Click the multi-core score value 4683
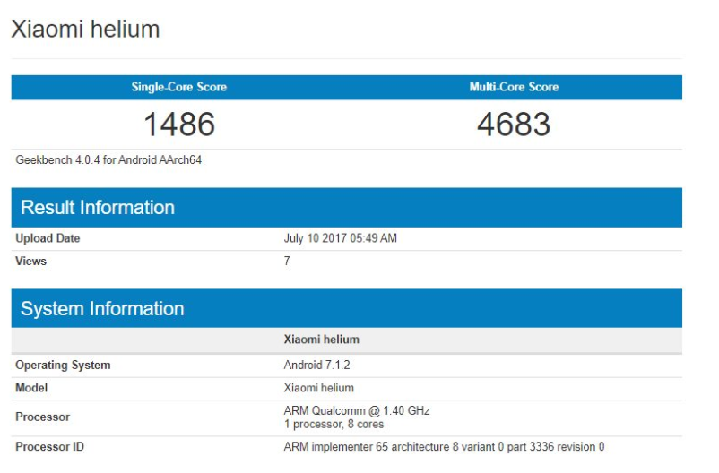Screen dimensions: 719x473 pyautogui.click(x=514, y=125)
